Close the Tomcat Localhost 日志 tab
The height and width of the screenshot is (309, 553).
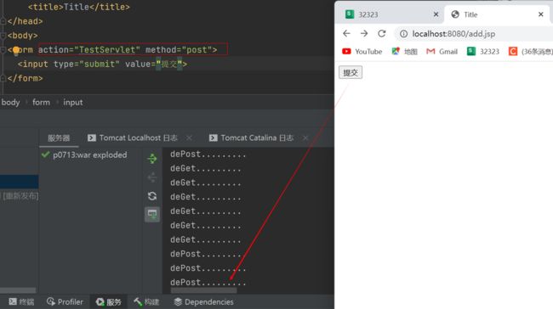coord(189,138)
